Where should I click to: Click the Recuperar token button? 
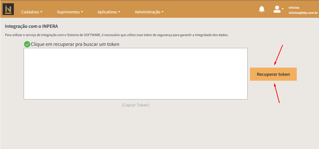click(x=273, y=74)
